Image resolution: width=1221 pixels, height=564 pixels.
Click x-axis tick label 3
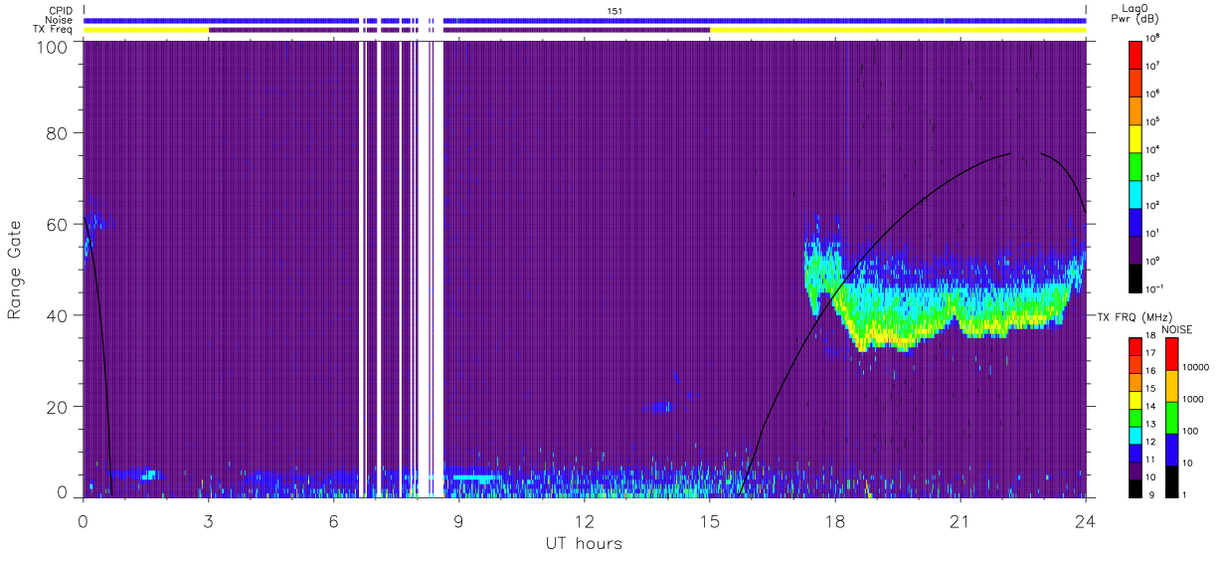[x=208, y=521]
